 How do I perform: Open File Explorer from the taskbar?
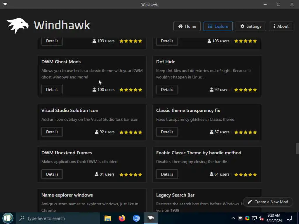coord(108,218)
